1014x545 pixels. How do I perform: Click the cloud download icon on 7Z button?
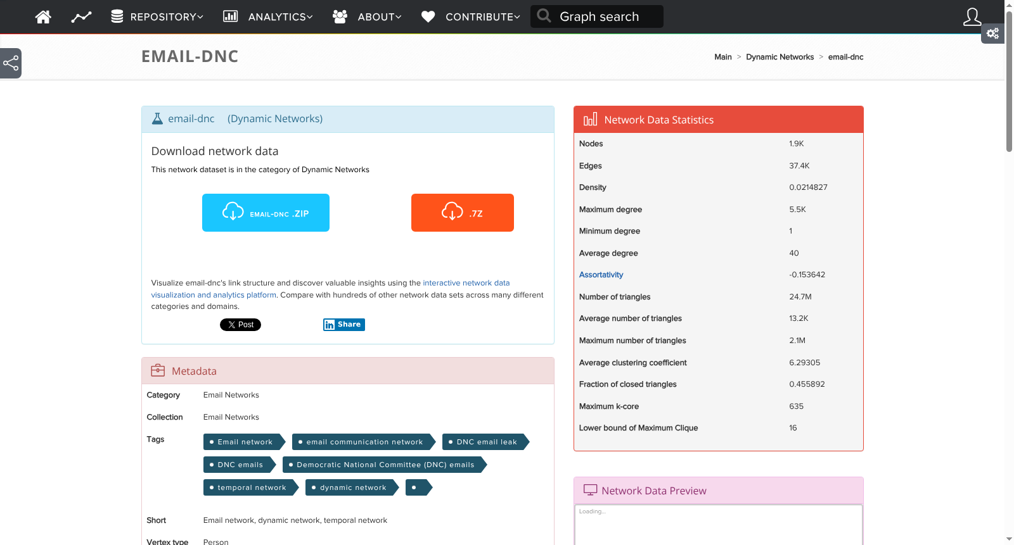(x=452, y=211)
